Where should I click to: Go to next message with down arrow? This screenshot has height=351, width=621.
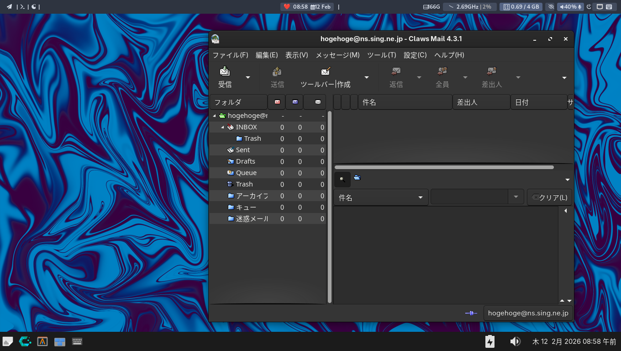click(x=569, y=301)
